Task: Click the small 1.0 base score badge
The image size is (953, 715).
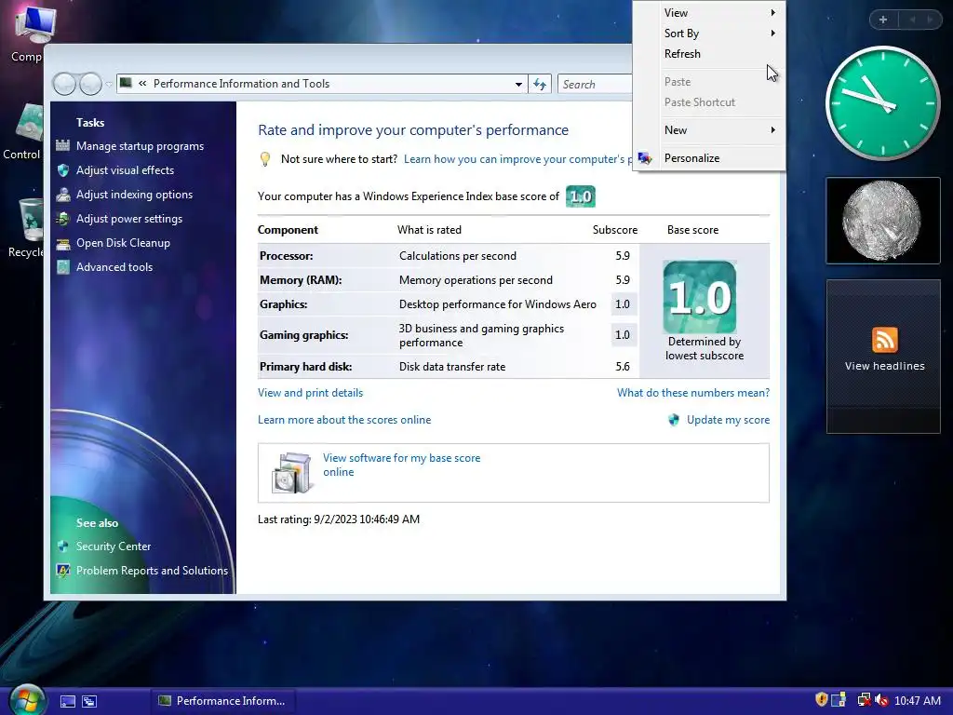Action: (x=581, y=196)
